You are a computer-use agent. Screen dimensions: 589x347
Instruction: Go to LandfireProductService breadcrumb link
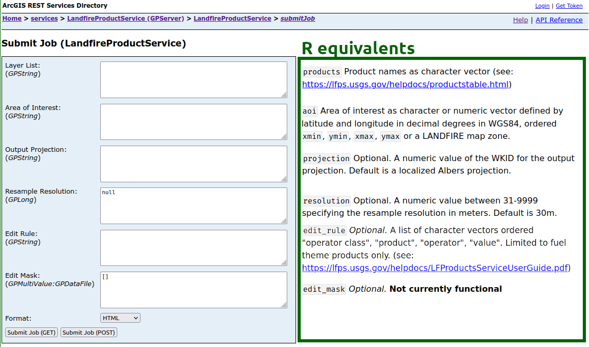coord(233,19)
